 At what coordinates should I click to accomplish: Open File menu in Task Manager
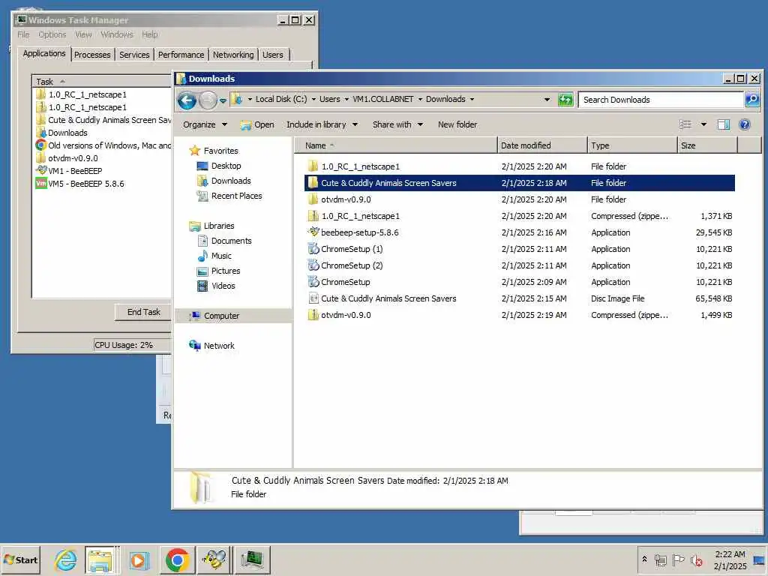click(23, 34)
